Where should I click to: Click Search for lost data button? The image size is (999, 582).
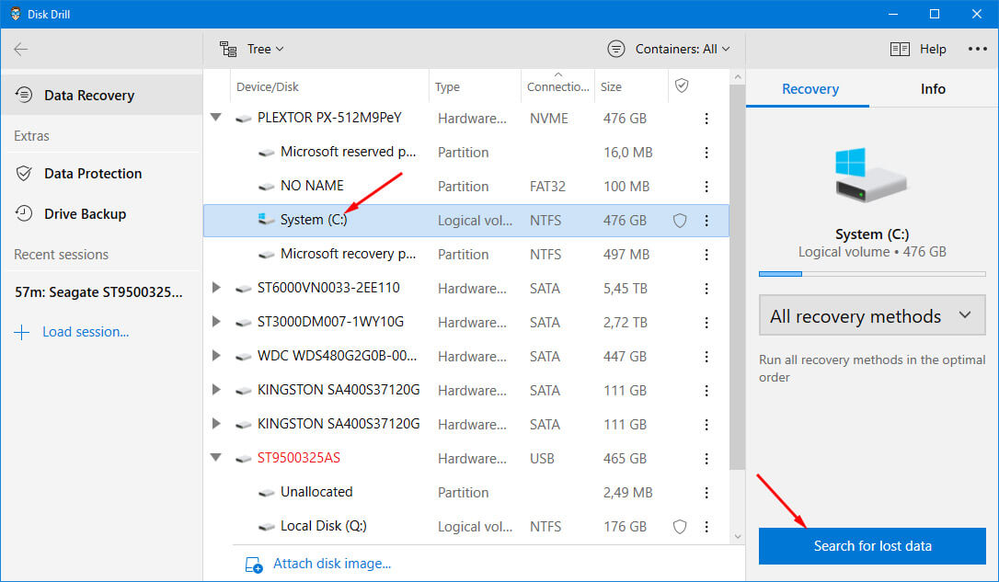pos(872,546)
